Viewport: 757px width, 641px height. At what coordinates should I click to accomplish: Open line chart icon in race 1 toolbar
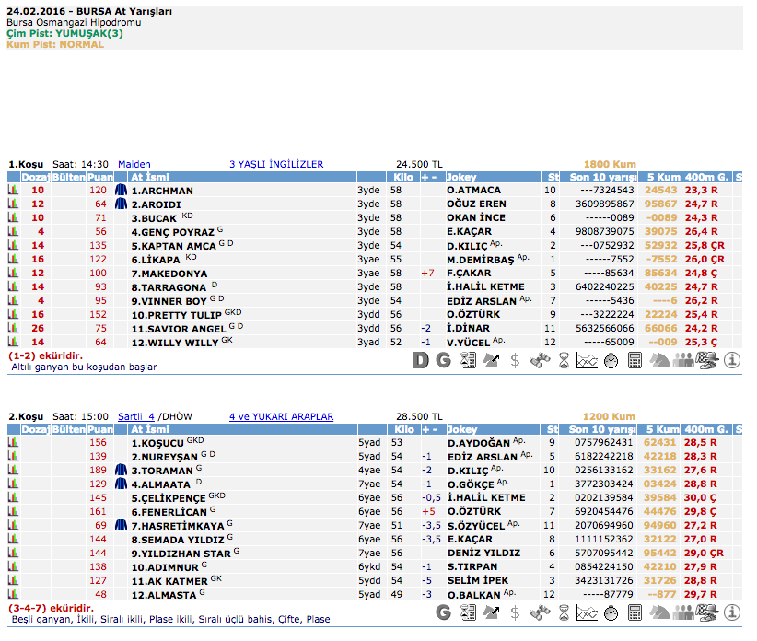coord(588,359)
